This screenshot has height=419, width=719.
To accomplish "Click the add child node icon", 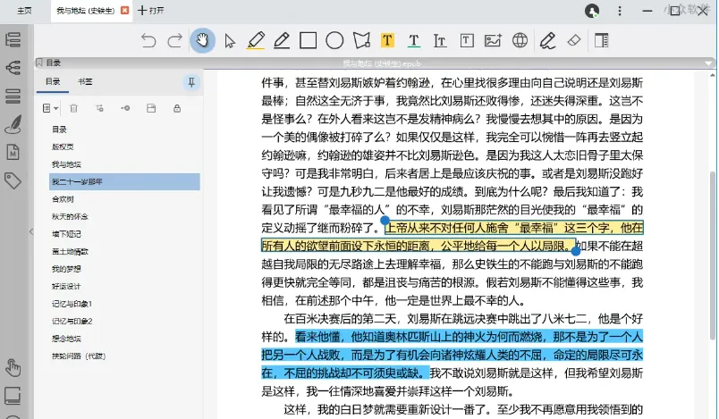I will pyautogui.click(x=99, y=108).
